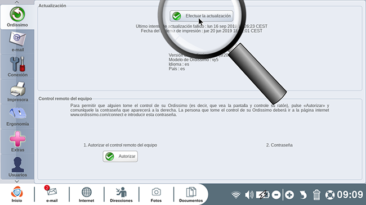Collapse sidebar upward with top chevron

point(17,2)
